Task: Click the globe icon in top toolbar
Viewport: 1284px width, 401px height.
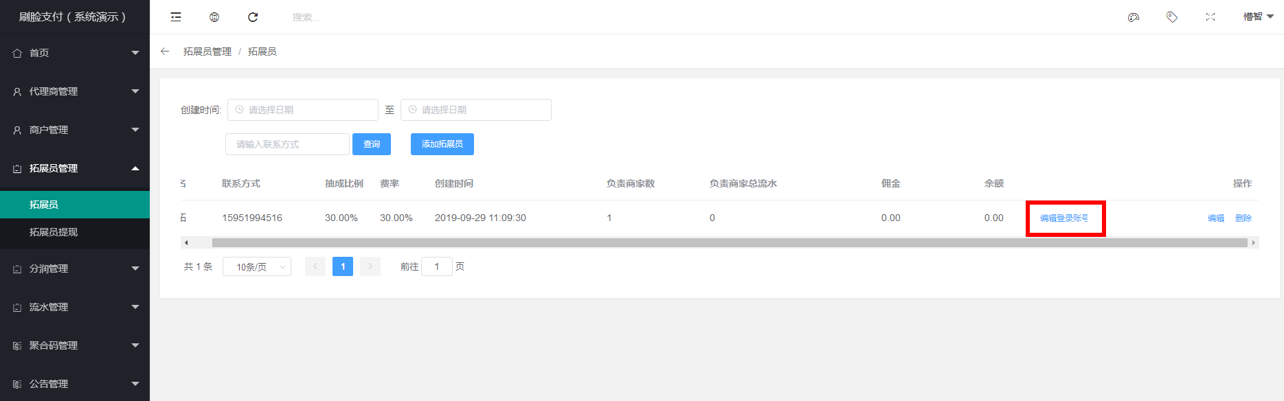Action: (214, 17)
